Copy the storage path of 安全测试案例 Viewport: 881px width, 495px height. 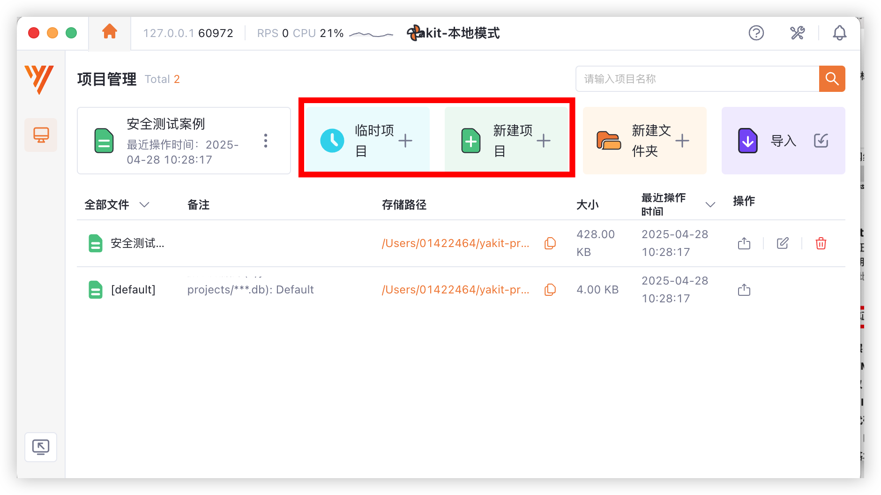pos(550,243)
